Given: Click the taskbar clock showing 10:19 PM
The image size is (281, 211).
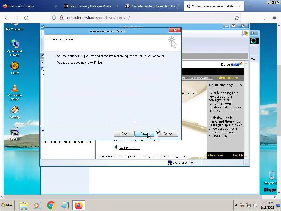Looking at the screenshot, I should [267, 205].
